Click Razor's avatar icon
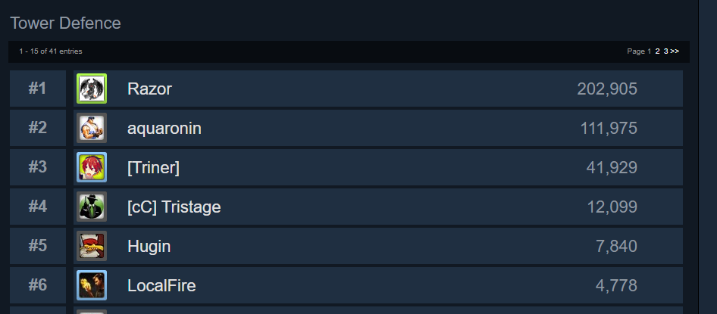717x314 pixels. click(92, 89)
